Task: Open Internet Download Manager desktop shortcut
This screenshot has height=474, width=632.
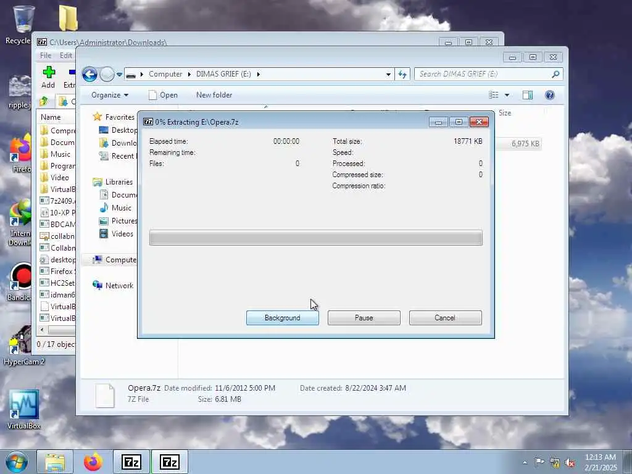Action: [20, 222]
